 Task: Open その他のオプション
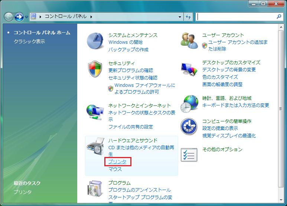pyautogui.click(x=222, y=150)
